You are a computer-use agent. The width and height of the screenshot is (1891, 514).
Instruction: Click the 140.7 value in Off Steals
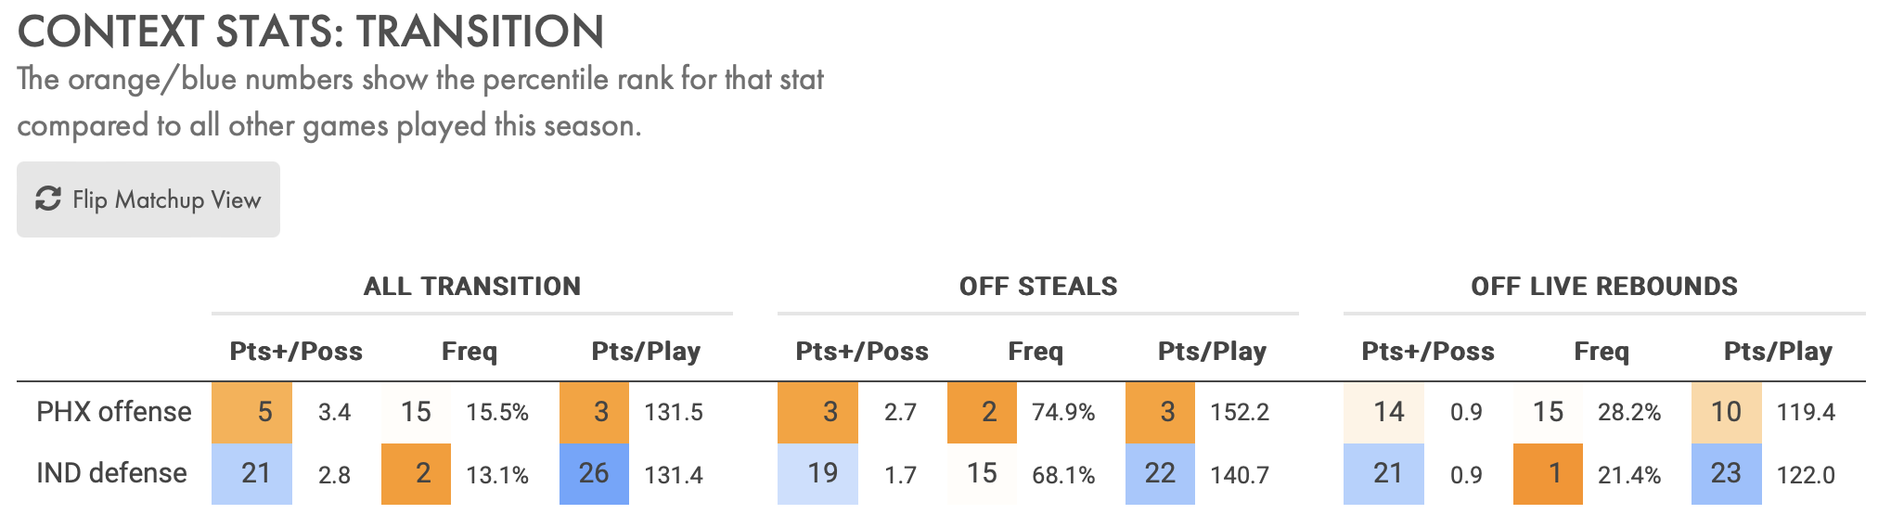[x=1240, y=475]
